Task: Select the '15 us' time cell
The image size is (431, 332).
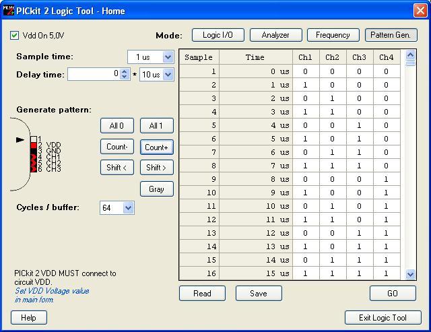Action: click(x=256, y=273)
